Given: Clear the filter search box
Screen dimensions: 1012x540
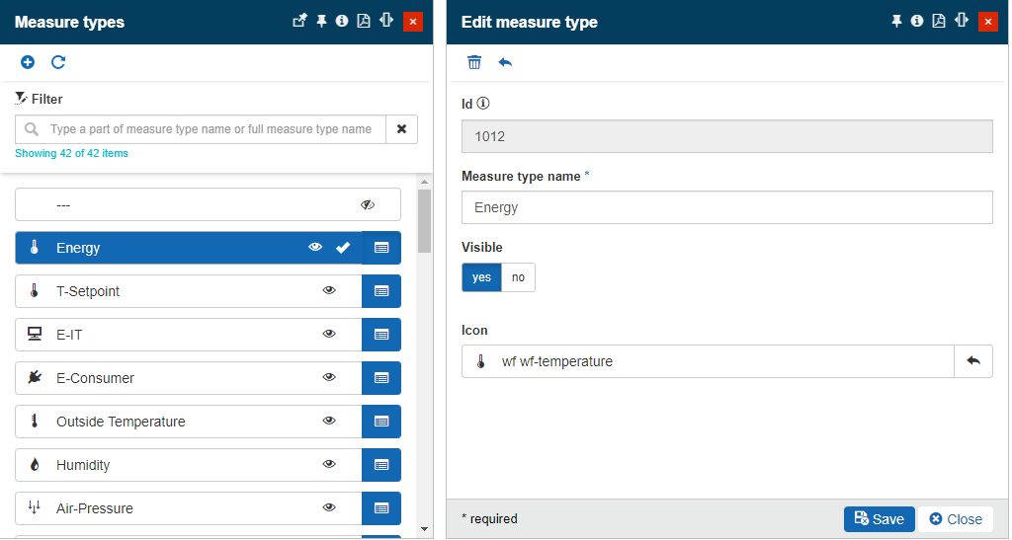Looking at the screenshot, I should coord(401,129).
